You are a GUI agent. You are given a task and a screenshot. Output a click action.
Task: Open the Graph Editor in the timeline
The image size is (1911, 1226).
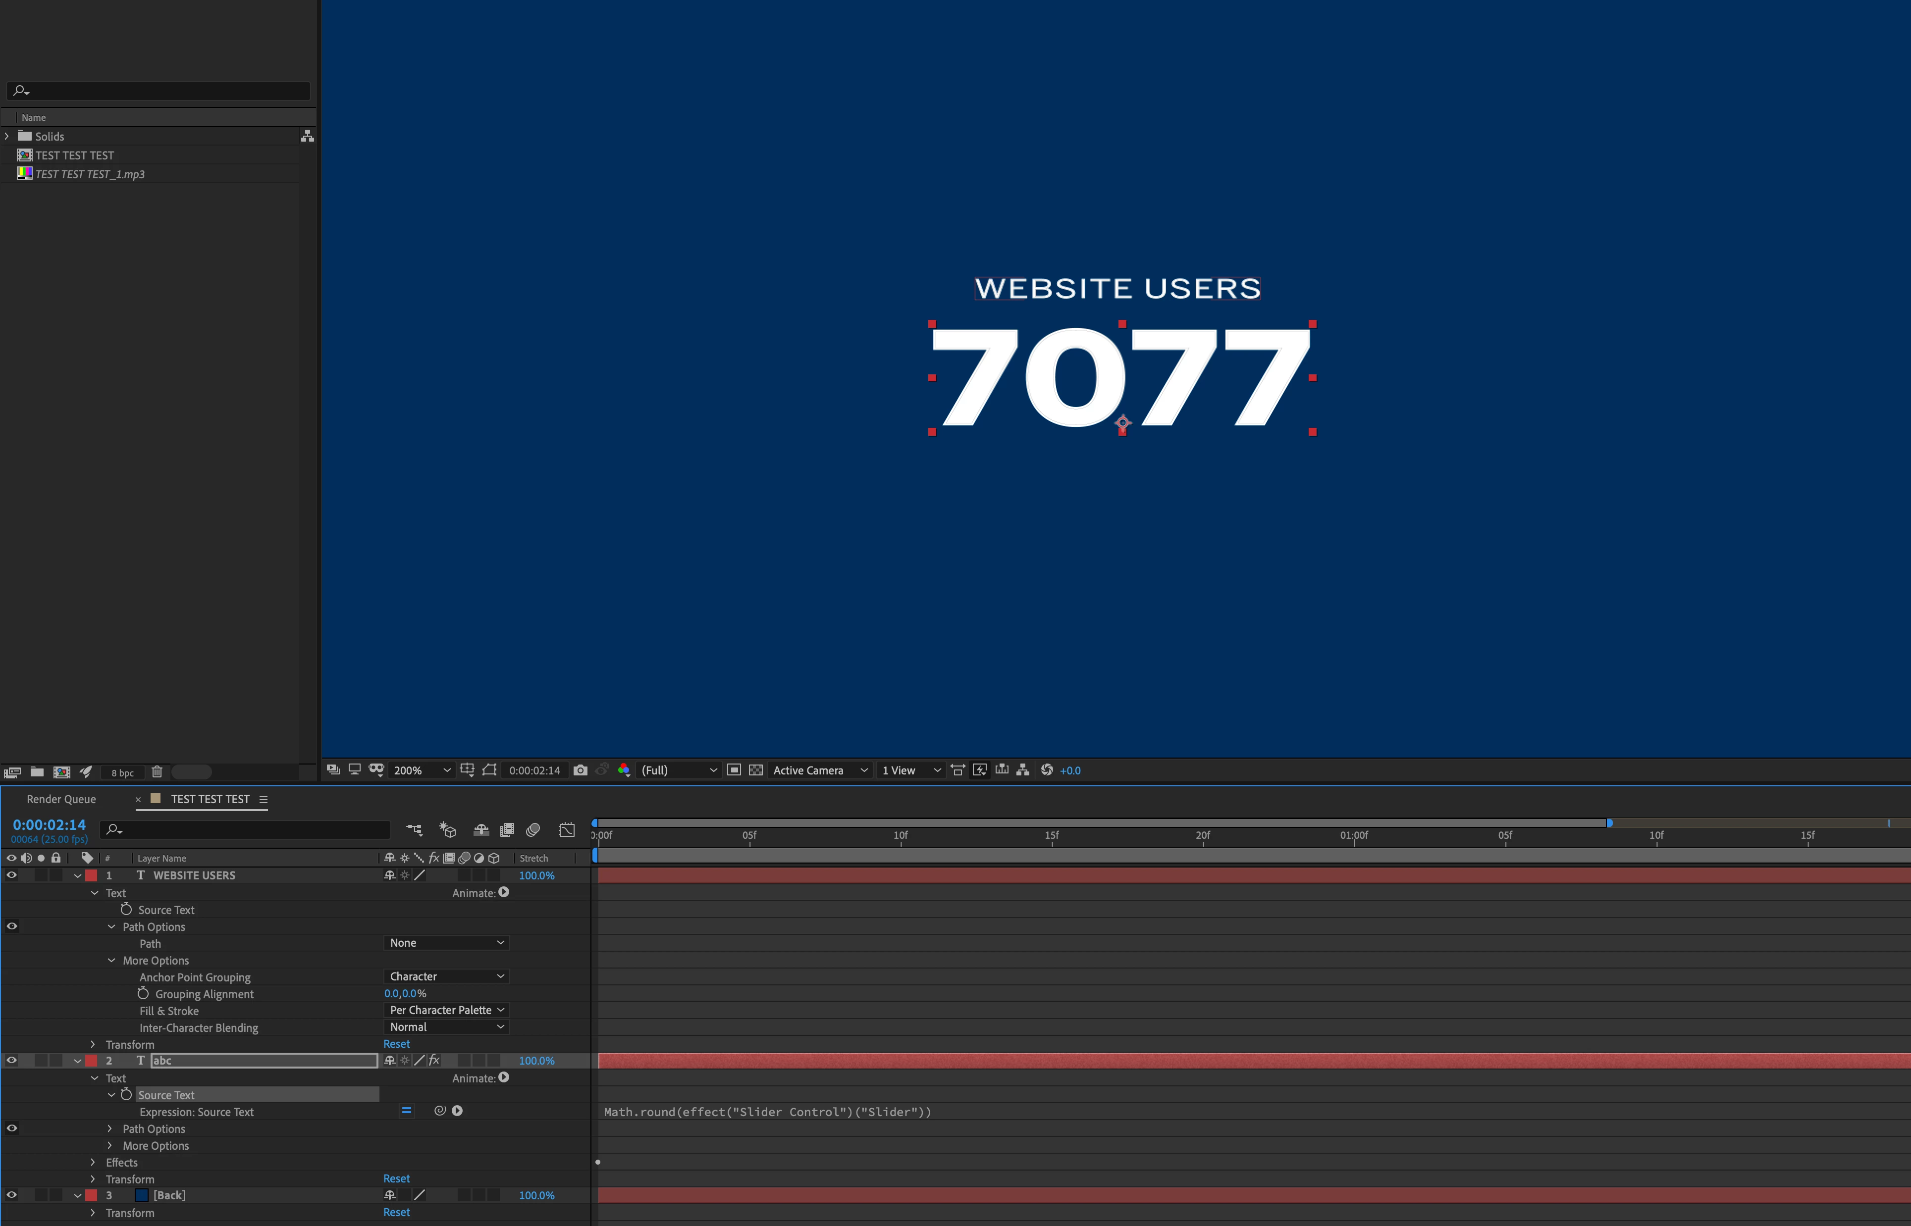(566, 829)
